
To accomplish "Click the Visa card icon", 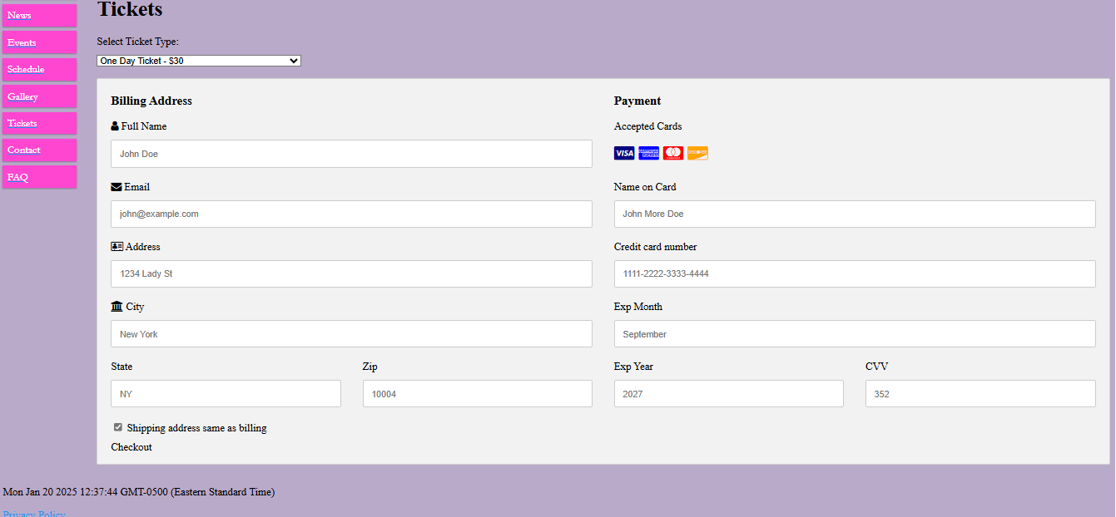I will [x=624, y=153].
